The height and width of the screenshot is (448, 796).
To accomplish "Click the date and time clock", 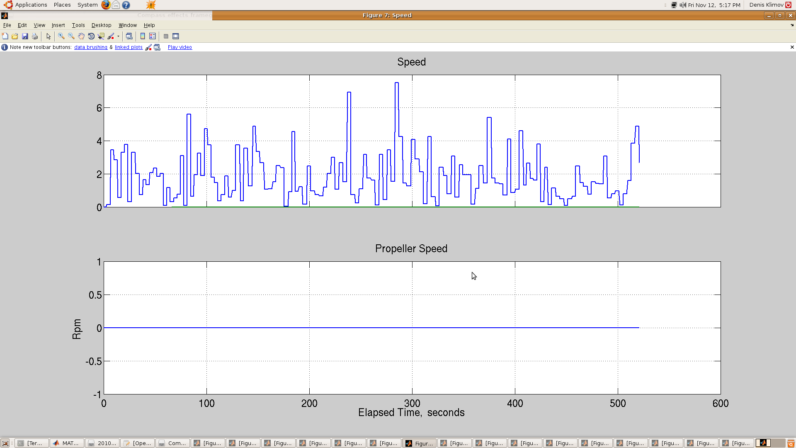I will click(x=714, y=5).
